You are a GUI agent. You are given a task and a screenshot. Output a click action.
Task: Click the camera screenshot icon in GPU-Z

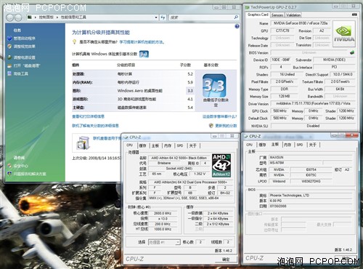[x=354, y=15]
